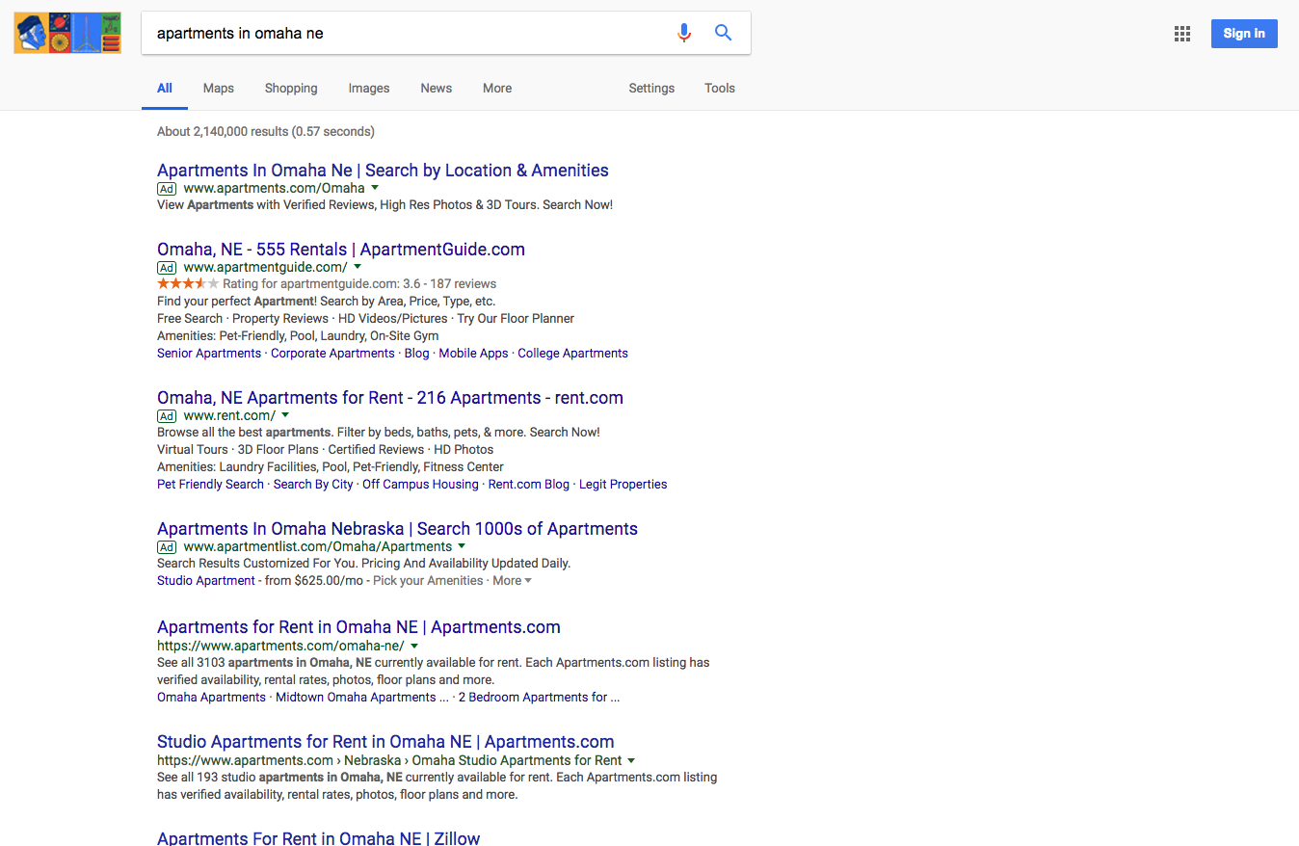Click Sign in button

pyautogui.click(x=1244, y=34)
